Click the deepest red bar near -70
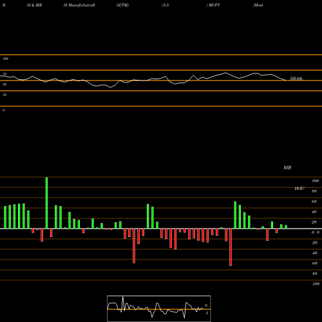 [231, 247]
